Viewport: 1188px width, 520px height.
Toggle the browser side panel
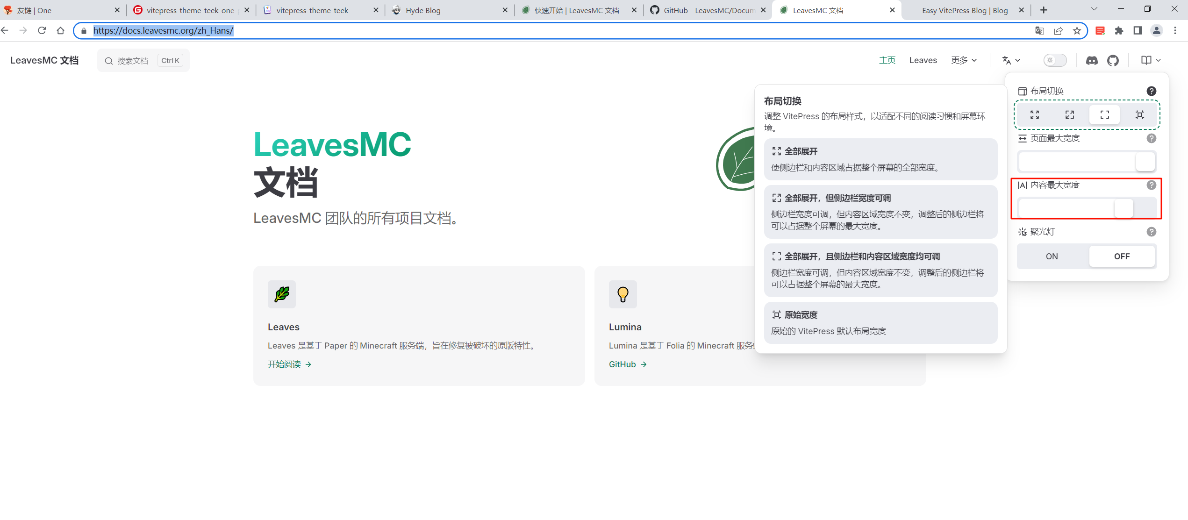click(1138, 31)
